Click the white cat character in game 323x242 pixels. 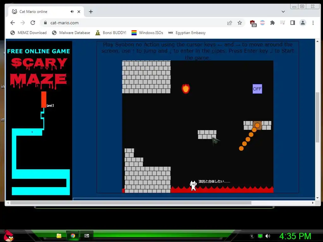click(193, 185)
